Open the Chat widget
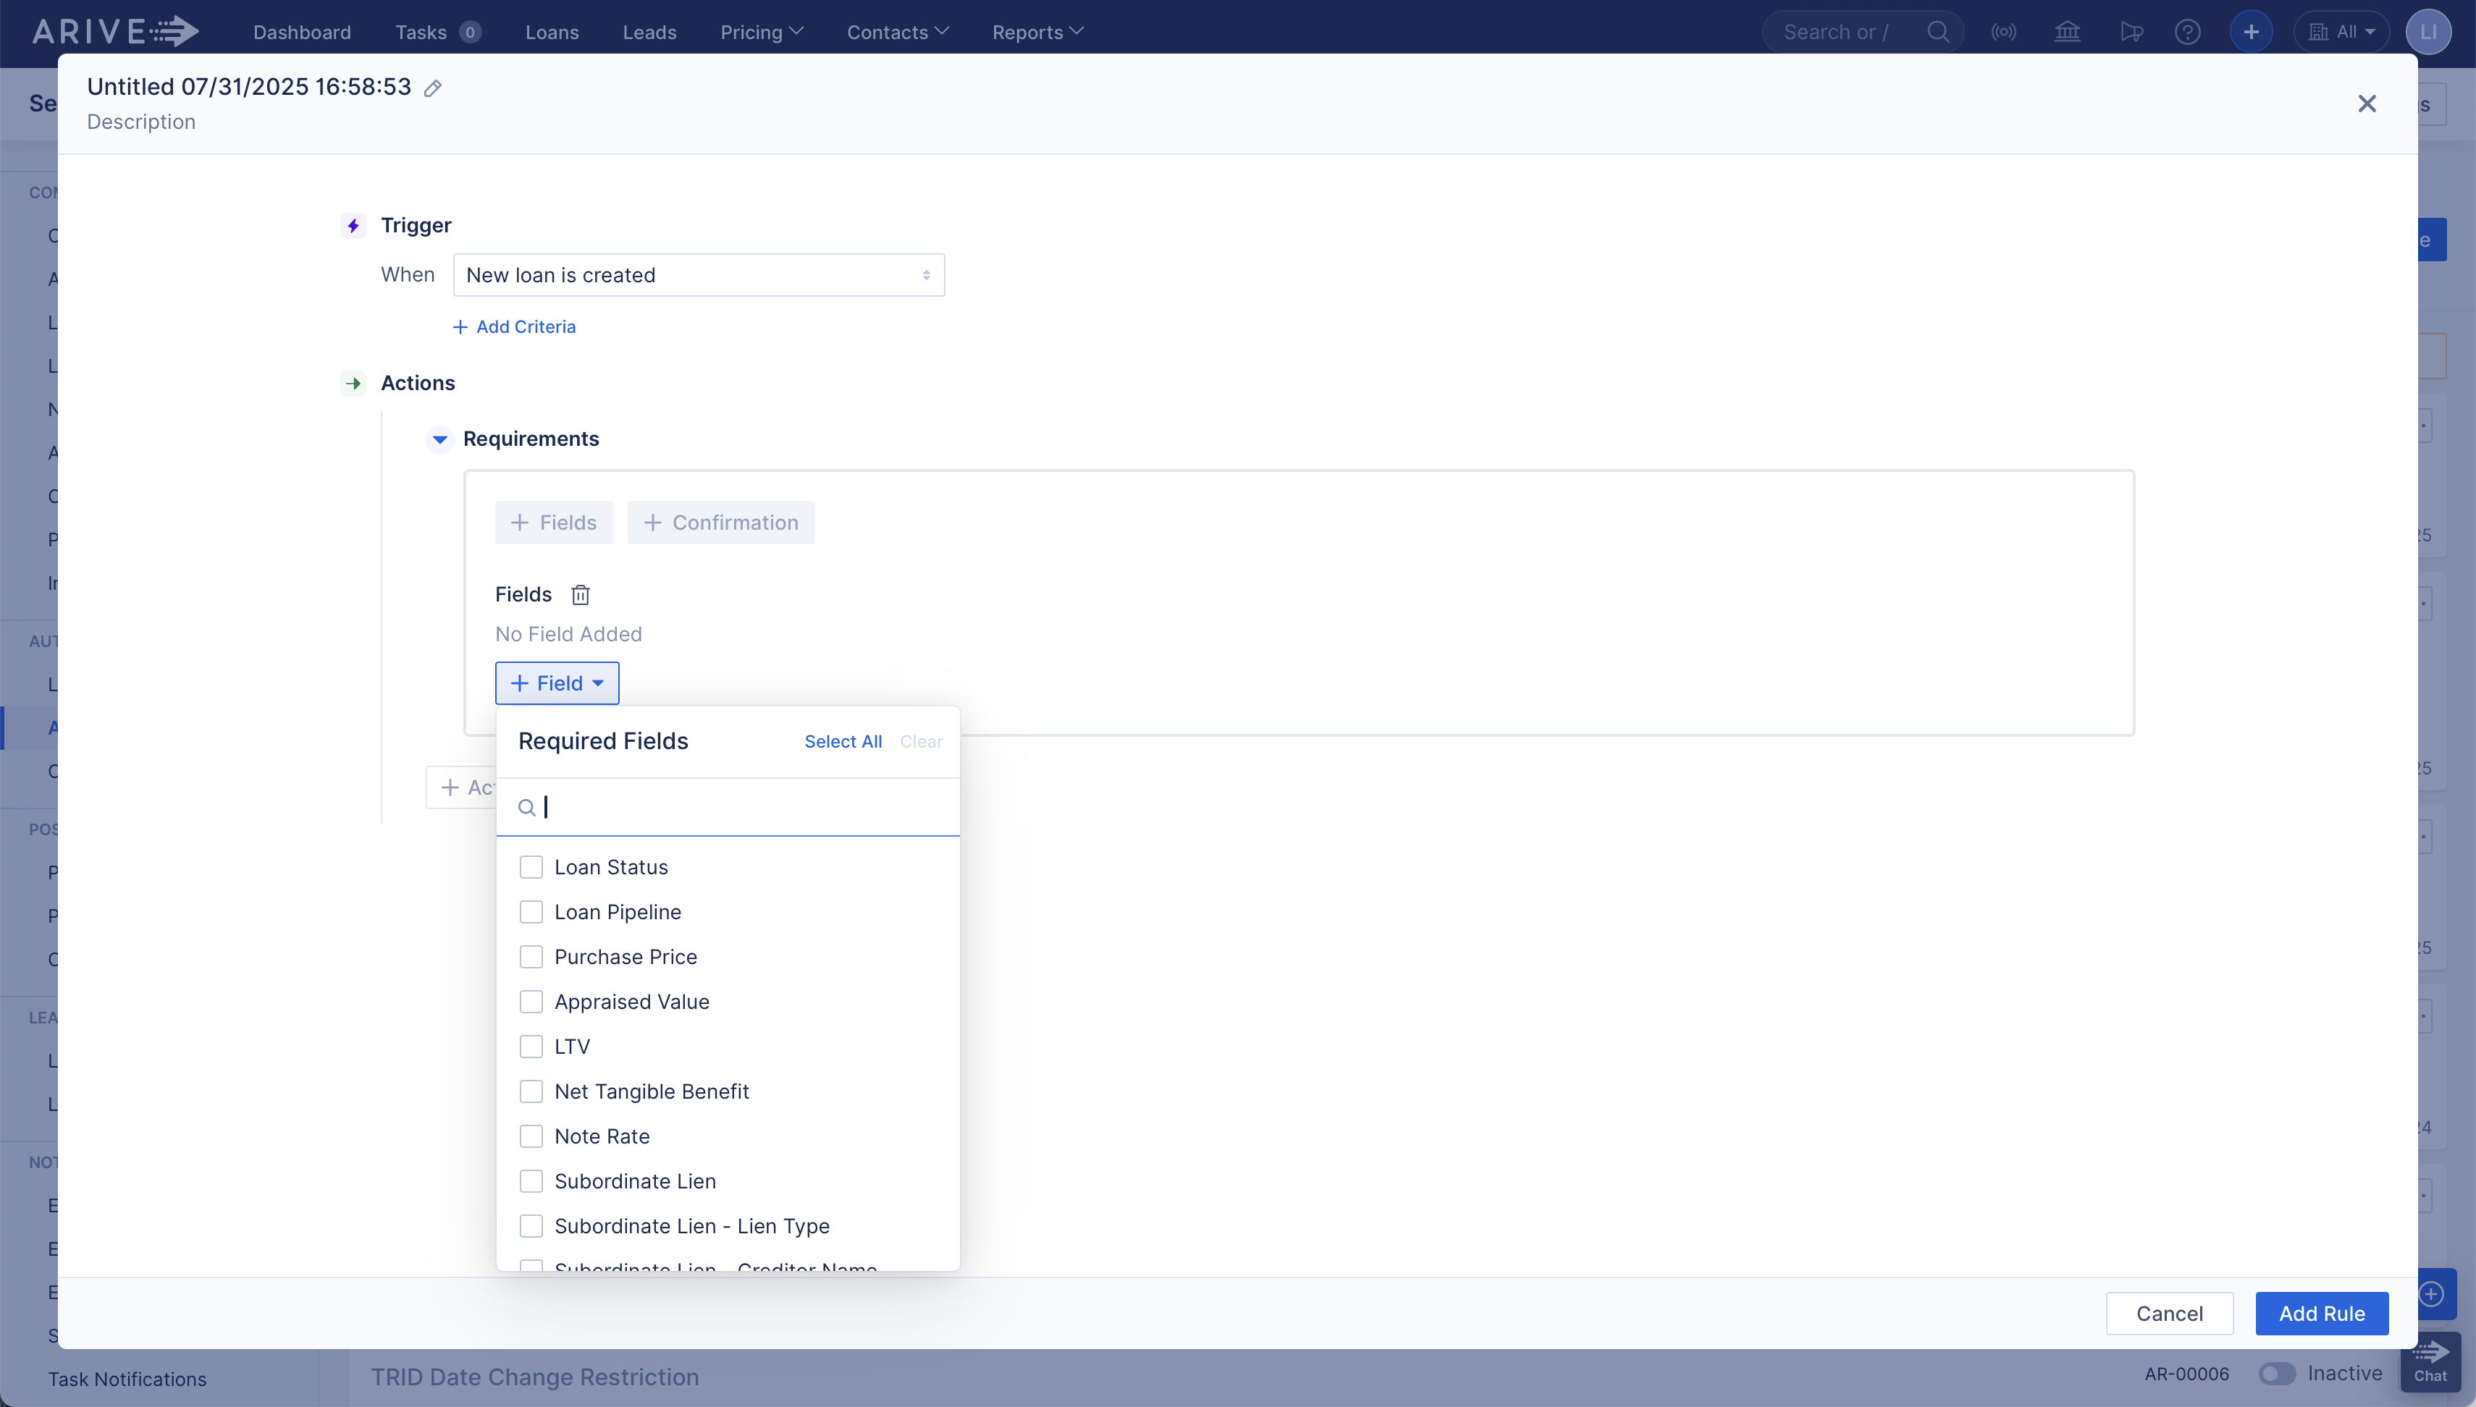This screenshot has width=2476, height=1407. tap(2432, 1363)
